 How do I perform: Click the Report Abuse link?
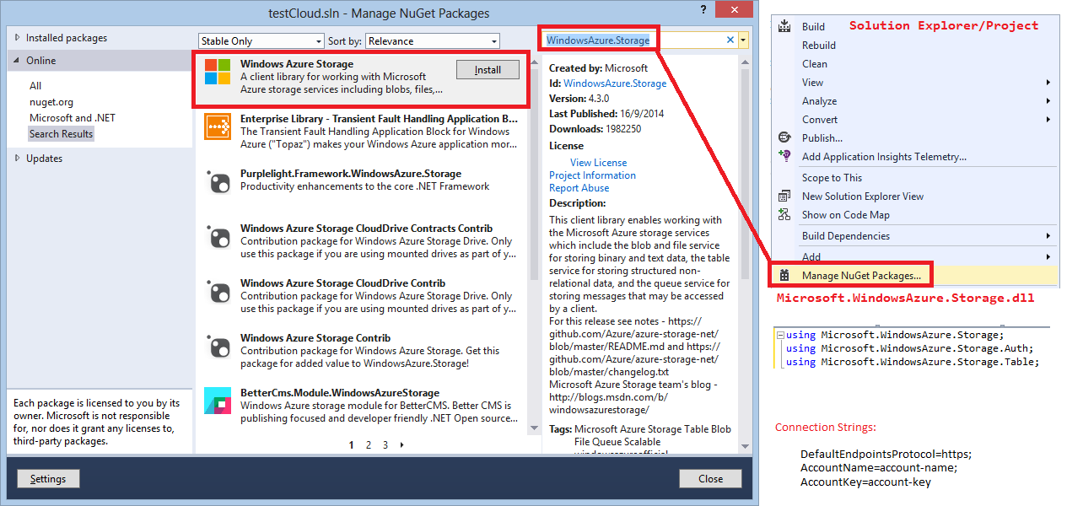coord(579,187)
